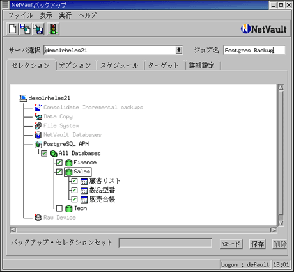Click the second toolbar icon with blue squares

(x=26, y=29)
